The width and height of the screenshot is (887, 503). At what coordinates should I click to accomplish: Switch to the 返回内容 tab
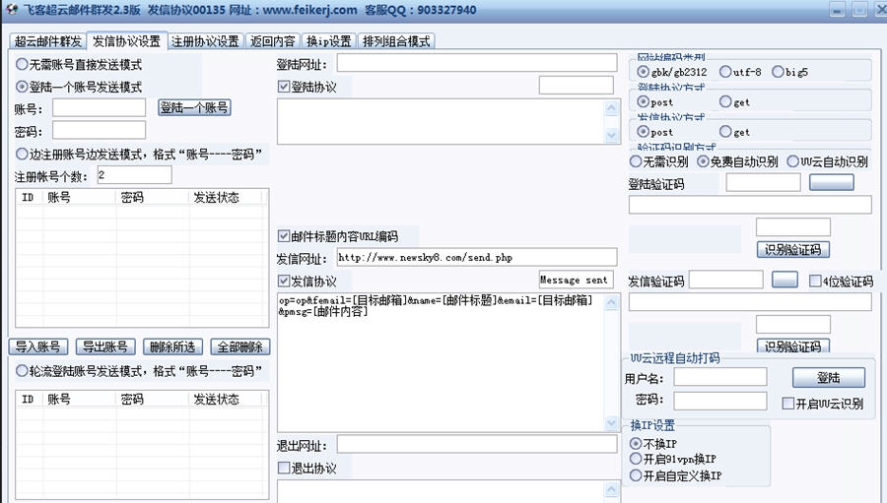click(273, 41)
